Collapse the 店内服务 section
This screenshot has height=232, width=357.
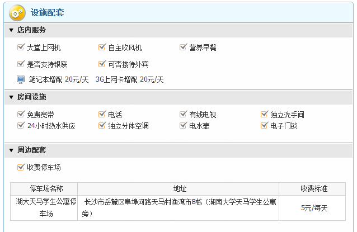click(11, 30)
